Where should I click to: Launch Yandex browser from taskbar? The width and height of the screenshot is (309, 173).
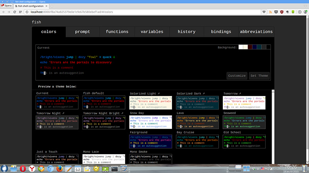32,169
